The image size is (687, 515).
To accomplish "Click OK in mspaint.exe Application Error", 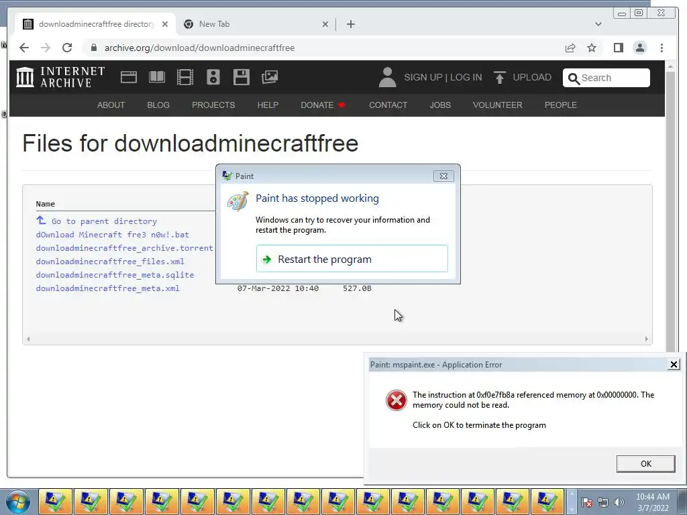I will 646,464.
